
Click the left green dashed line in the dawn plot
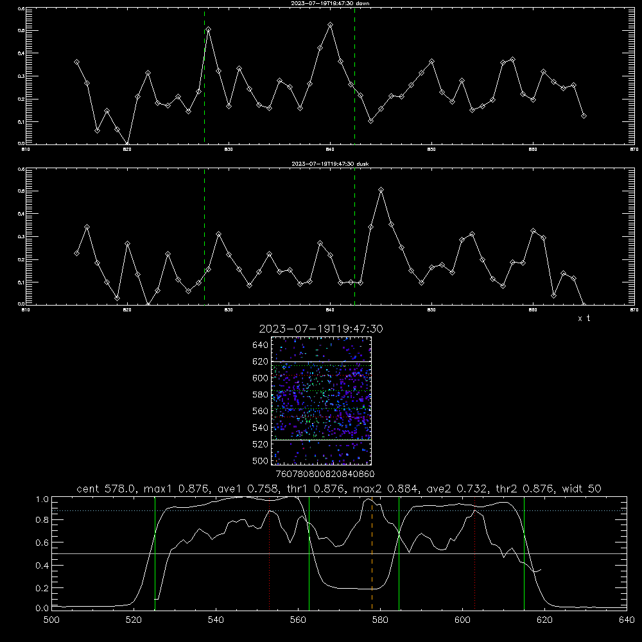click(204, 76)
